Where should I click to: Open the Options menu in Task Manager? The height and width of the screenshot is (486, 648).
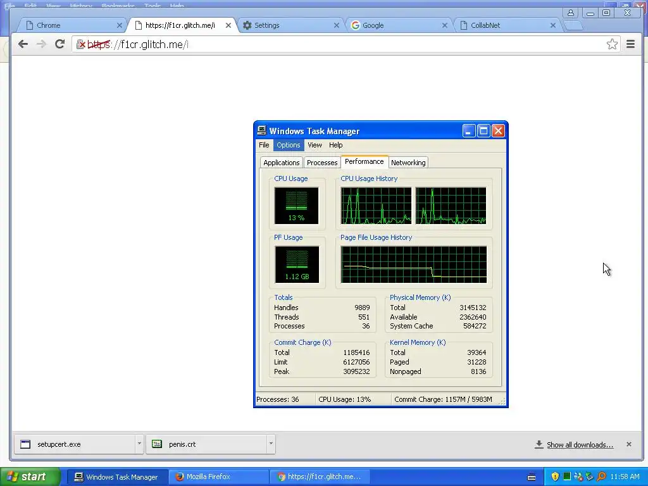(x=288, y=145)
